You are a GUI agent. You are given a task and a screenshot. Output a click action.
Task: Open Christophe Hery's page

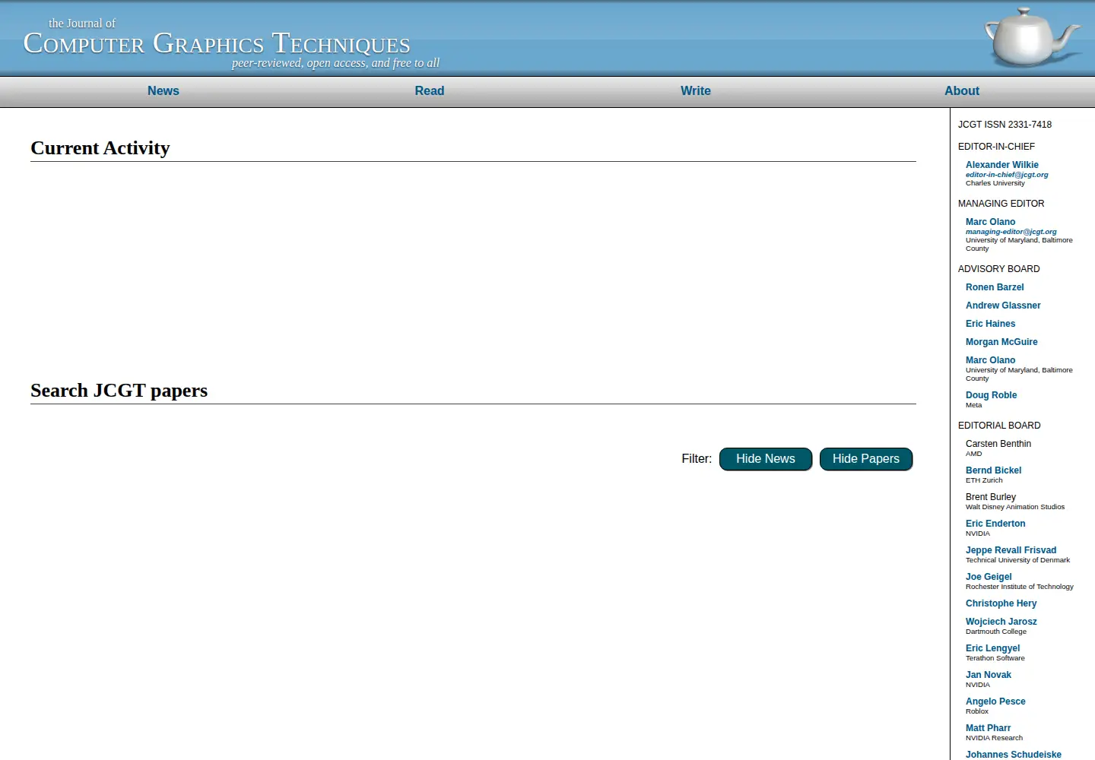1001,603
